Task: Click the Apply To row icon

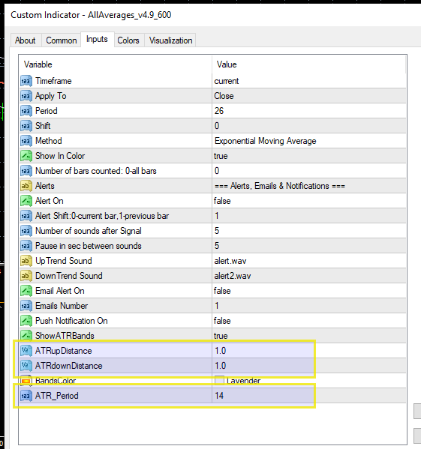Action: click(x=26, y=96)
